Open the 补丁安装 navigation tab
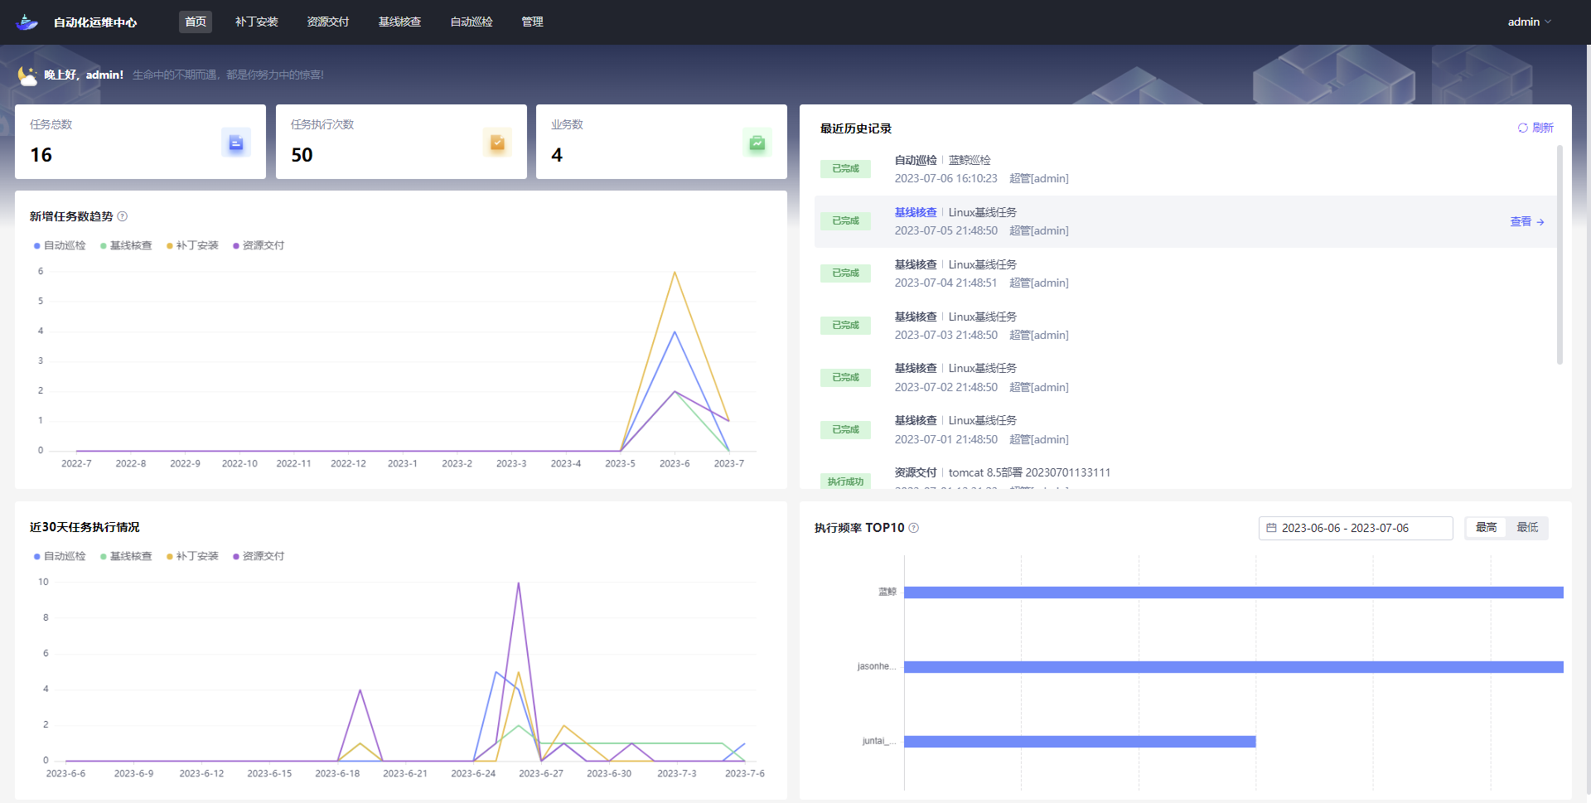The height and width of the screenshot is (803, 1591). pos(256,22)
